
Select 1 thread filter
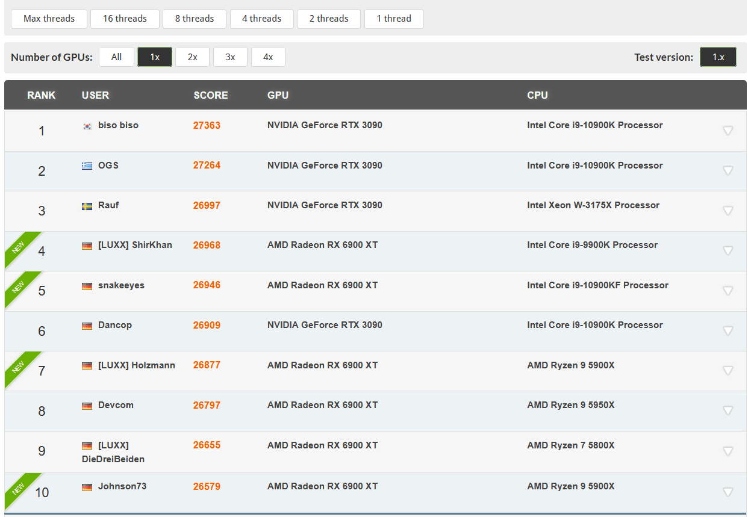click(394, 19)
